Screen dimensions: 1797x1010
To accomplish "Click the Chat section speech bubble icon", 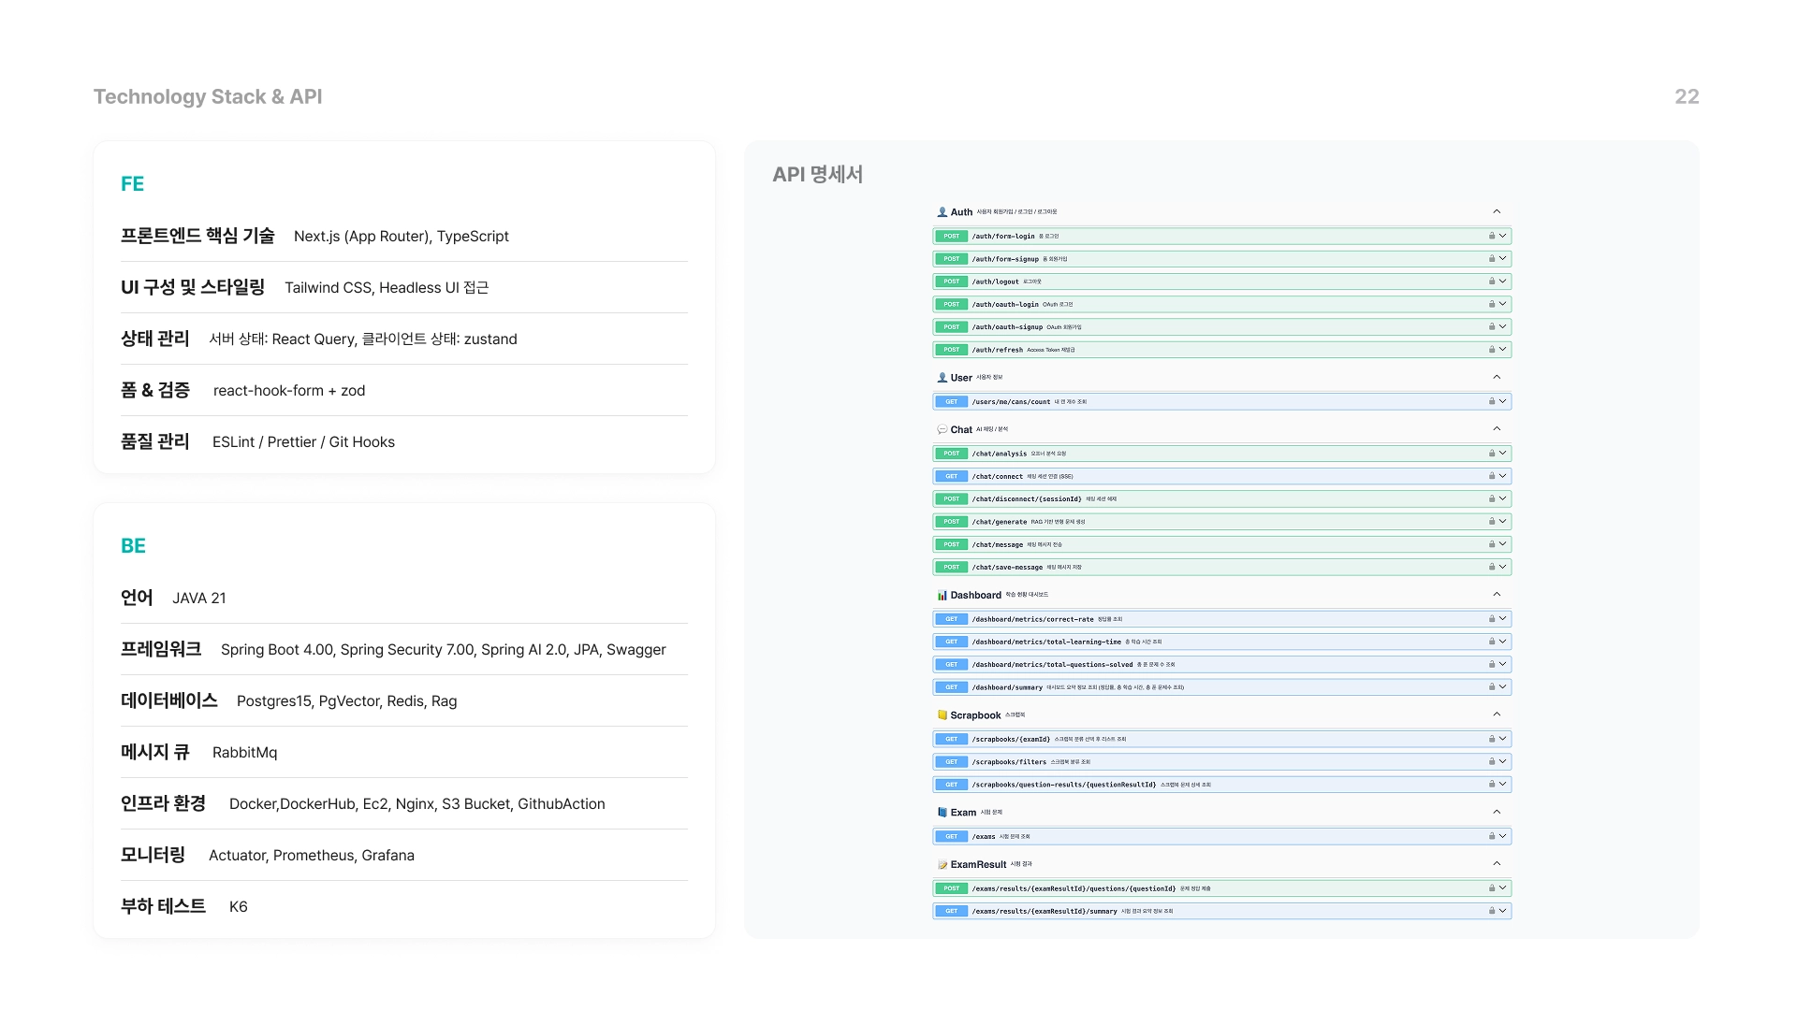I will (x=942, y=429).
